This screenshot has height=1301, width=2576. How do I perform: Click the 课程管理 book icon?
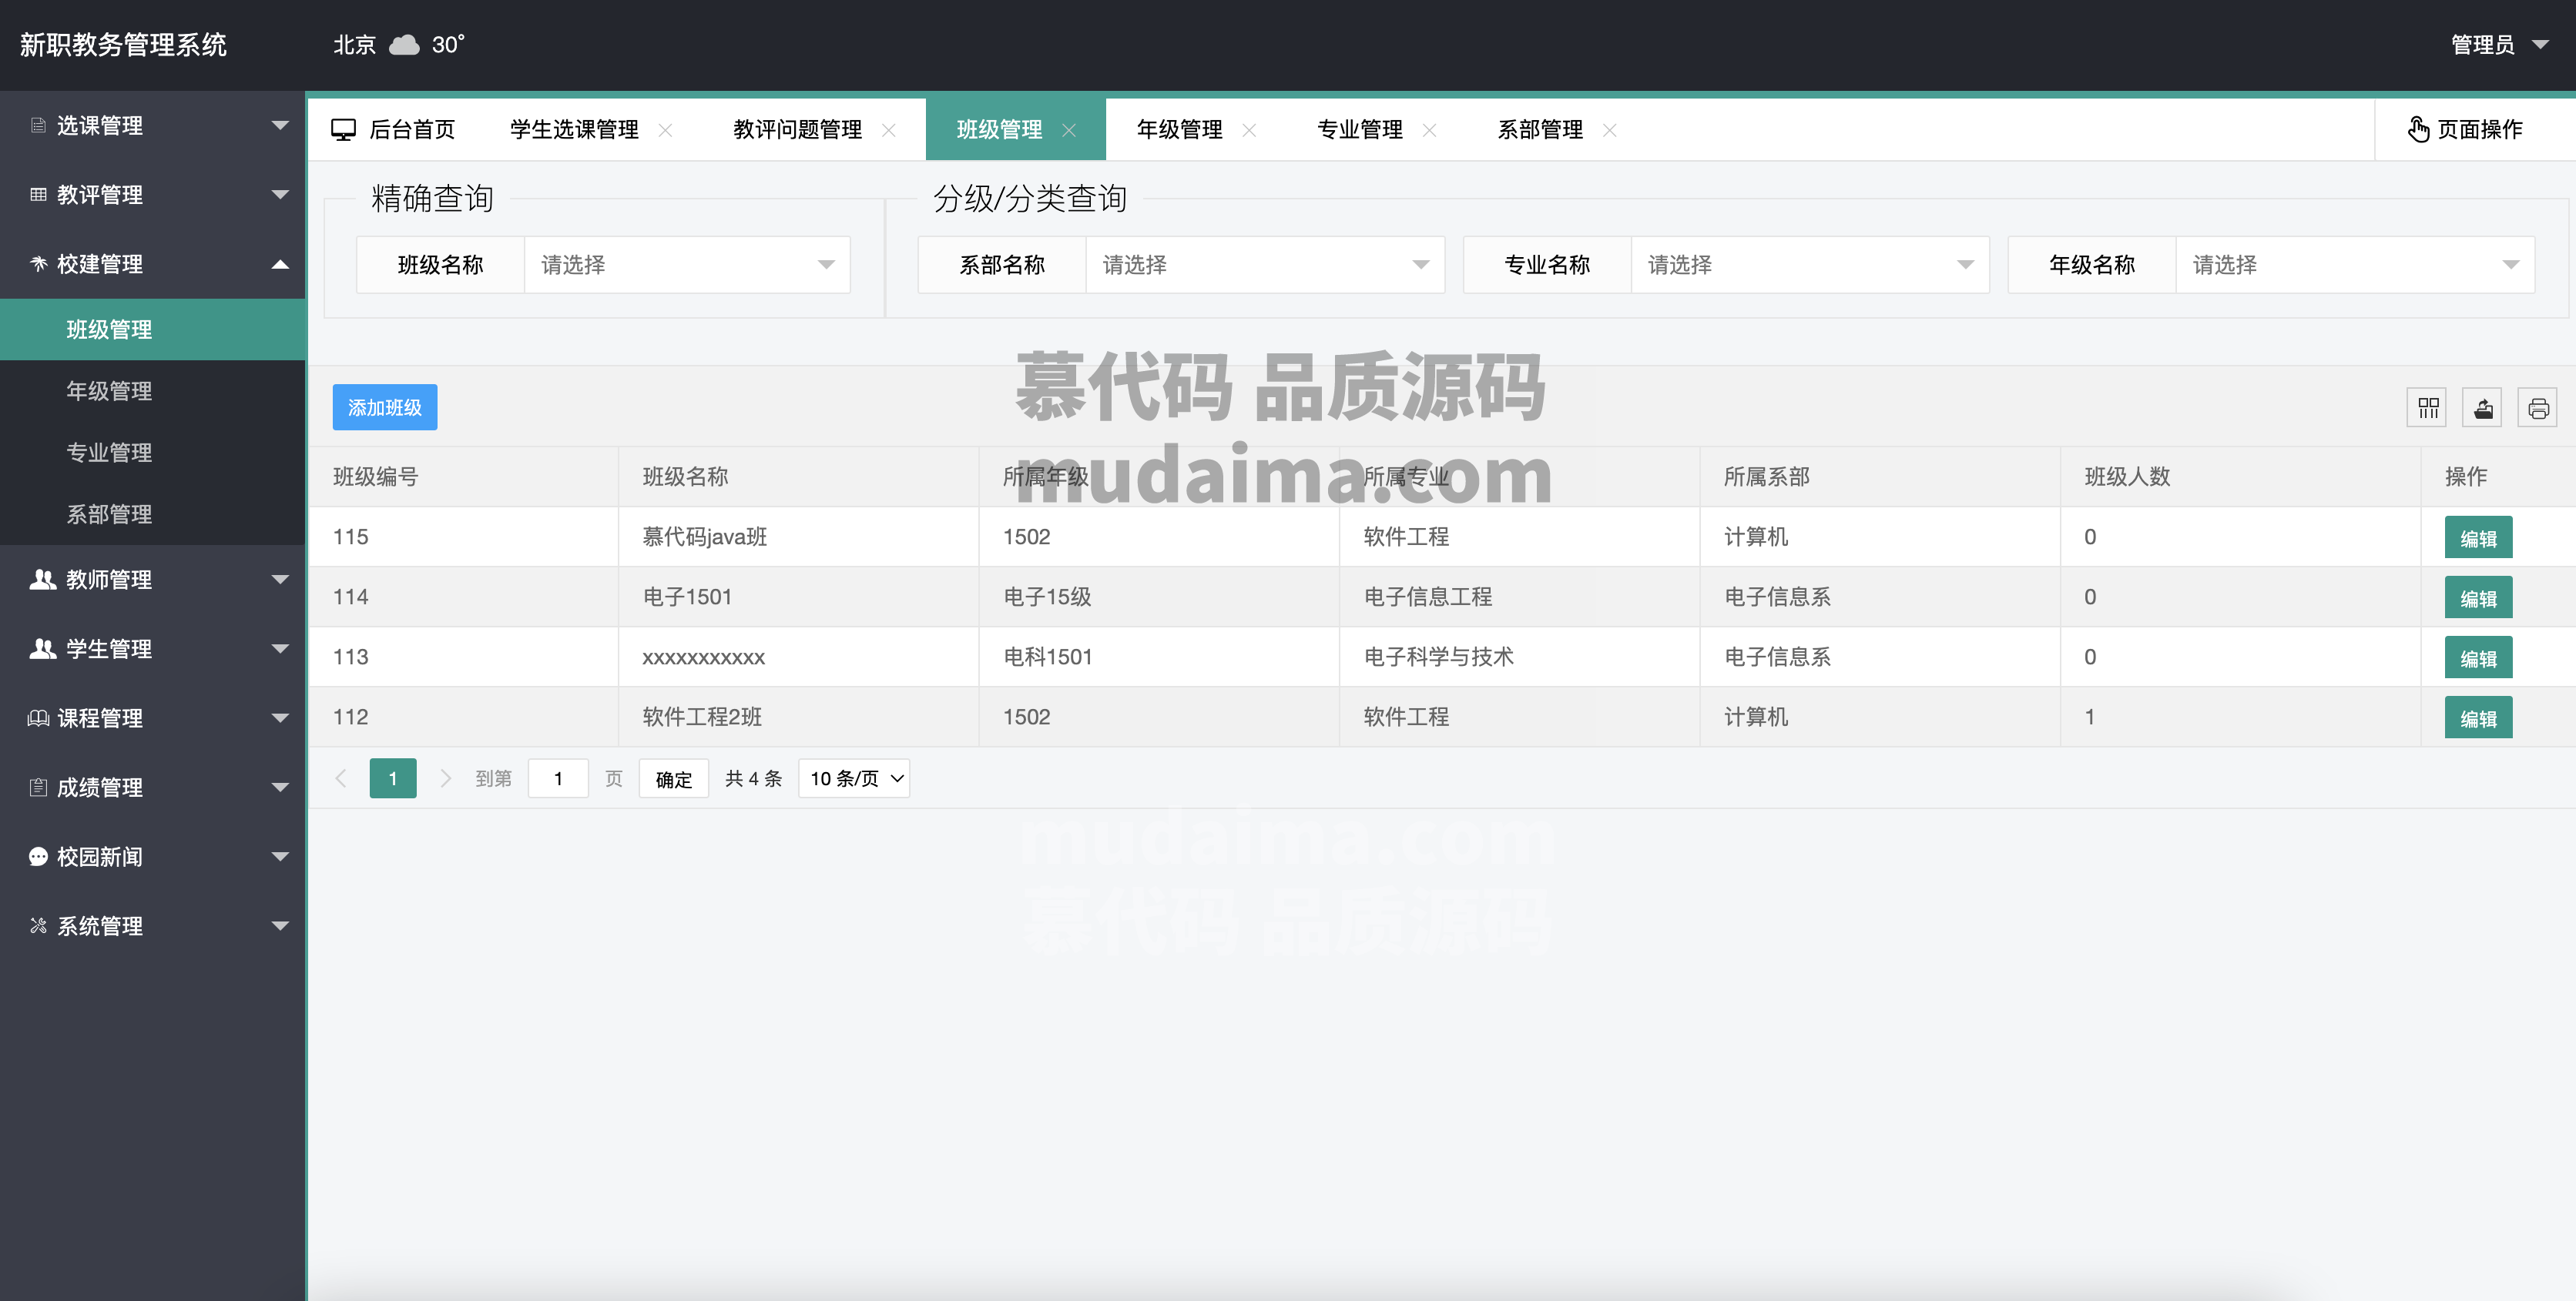[38, 717]
